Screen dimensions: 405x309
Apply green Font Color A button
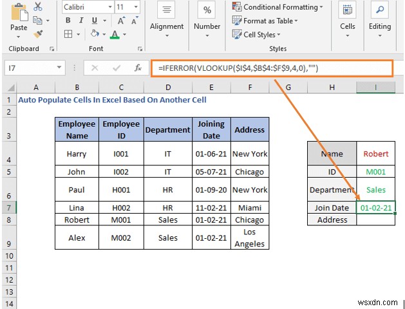(x=115, y=34)
